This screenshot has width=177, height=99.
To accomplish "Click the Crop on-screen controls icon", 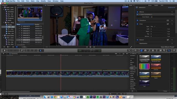I will (x=168, y=24).
